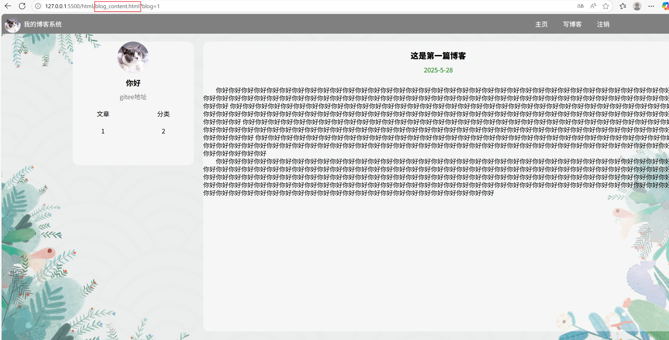Click the browser back arrow
669x340 pixels.
[x=8, y=6]
